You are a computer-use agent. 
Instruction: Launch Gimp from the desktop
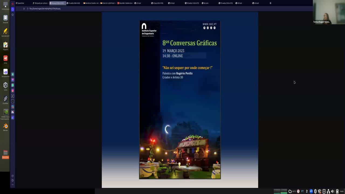point(5,59)
